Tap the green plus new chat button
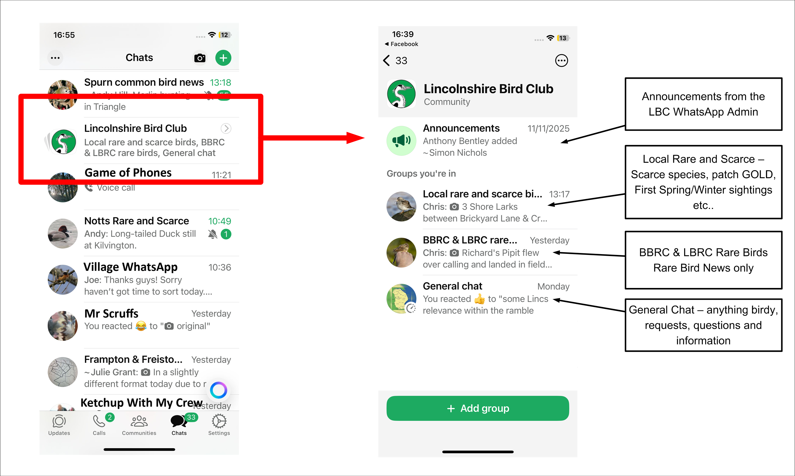The height and width of the screenshot is (476, 795). click(223, 58)
